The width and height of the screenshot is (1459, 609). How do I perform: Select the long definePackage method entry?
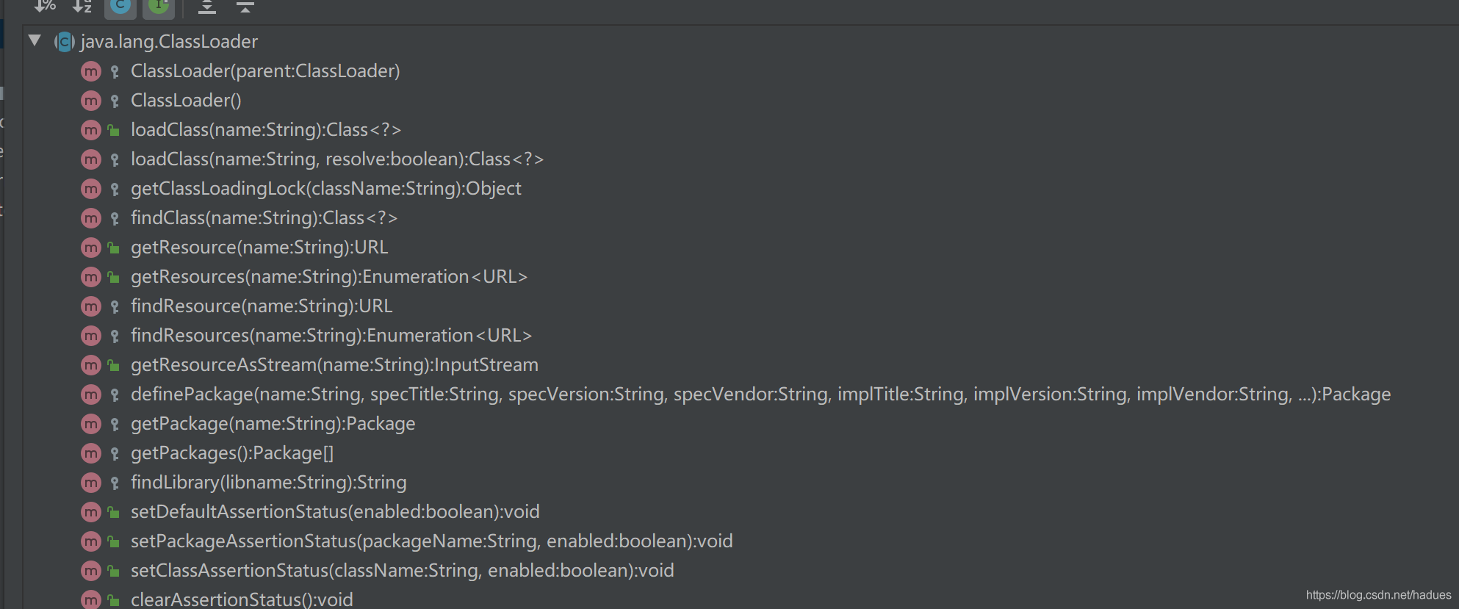[x=760, y=394]
